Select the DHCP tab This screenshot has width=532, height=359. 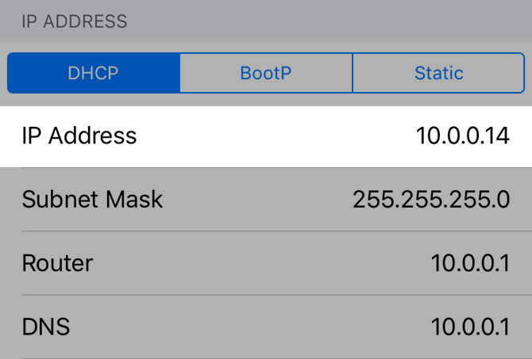tap(93, 74)
